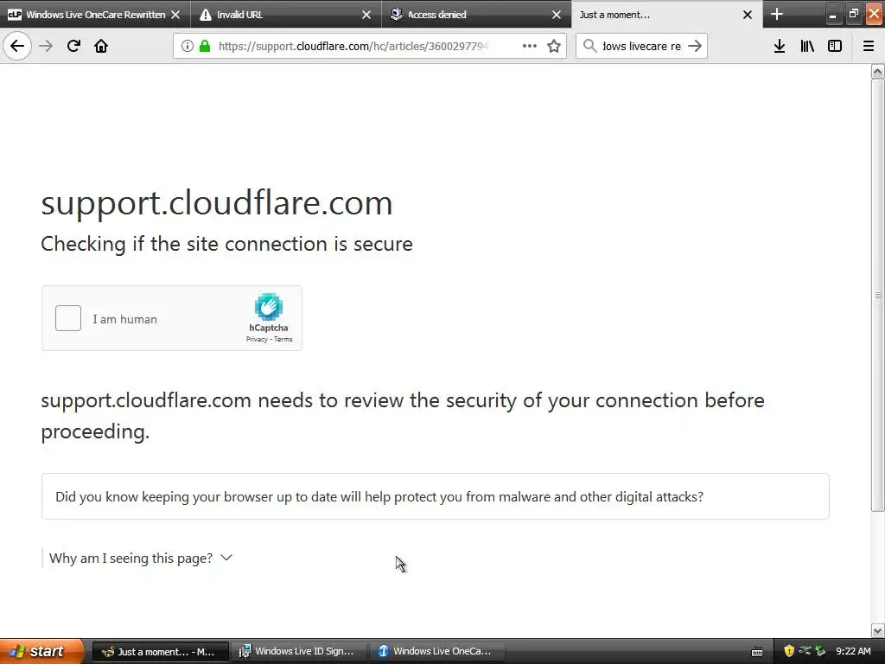The width and height of the screenshot is (885, 664).
Task: Show site information icon in address bar
Action: (x=188, y=46)
